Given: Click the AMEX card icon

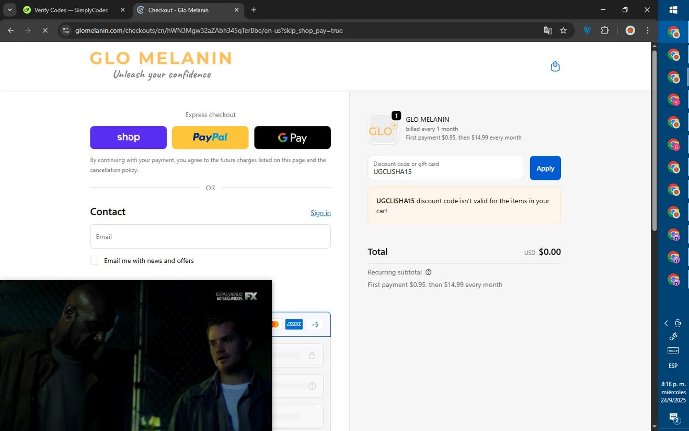Looking at the screenshot, I should pos(294,324).
